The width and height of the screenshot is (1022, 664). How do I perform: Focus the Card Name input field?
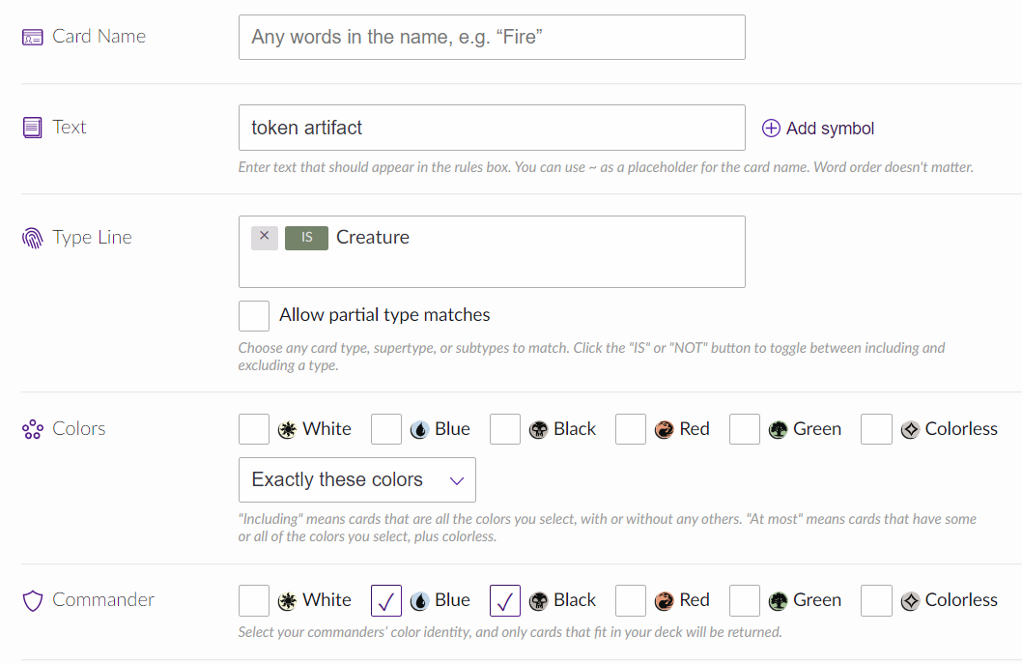[x=492, y=38]
